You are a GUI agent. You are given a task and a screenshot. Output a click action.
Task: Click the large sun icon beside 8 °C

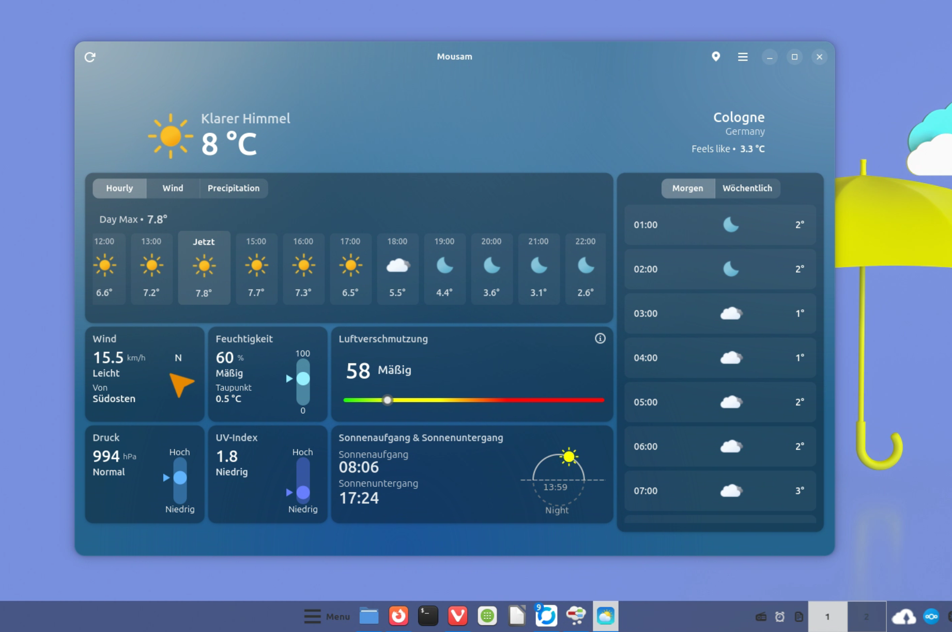point(170,136)
